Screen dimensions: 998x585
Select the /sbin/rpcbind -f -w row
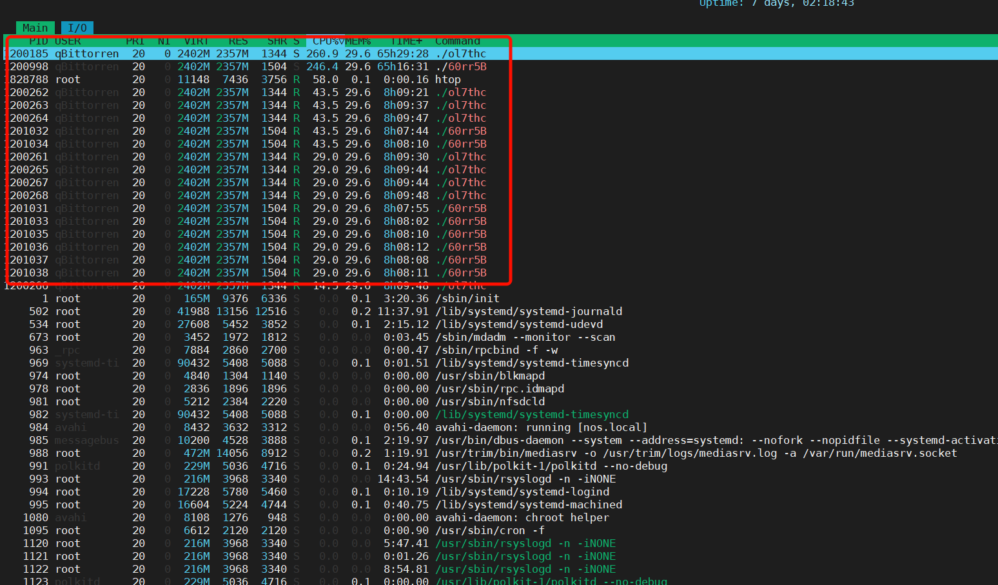(x=500, y=350)
